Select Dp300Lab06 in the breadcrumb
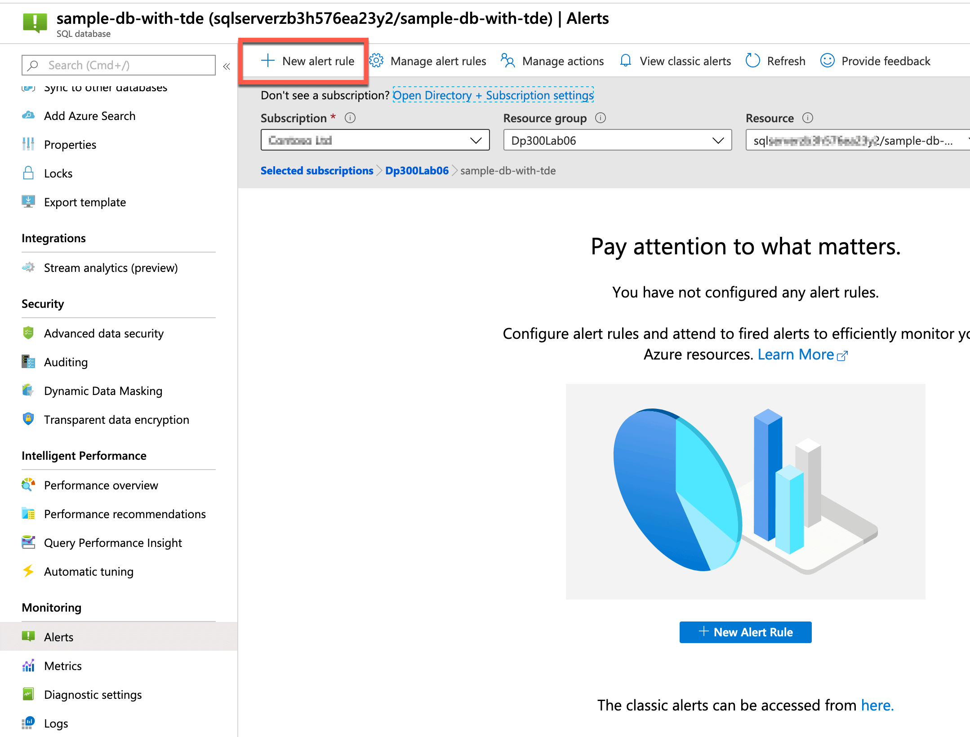The image size is (970, 737). coord(416,170)
